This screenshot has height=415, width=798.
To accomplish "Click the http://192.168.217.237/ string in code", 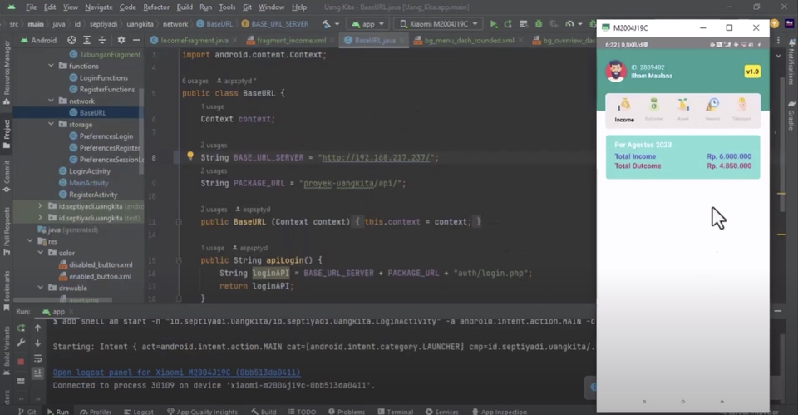I will tap(376, 157).
